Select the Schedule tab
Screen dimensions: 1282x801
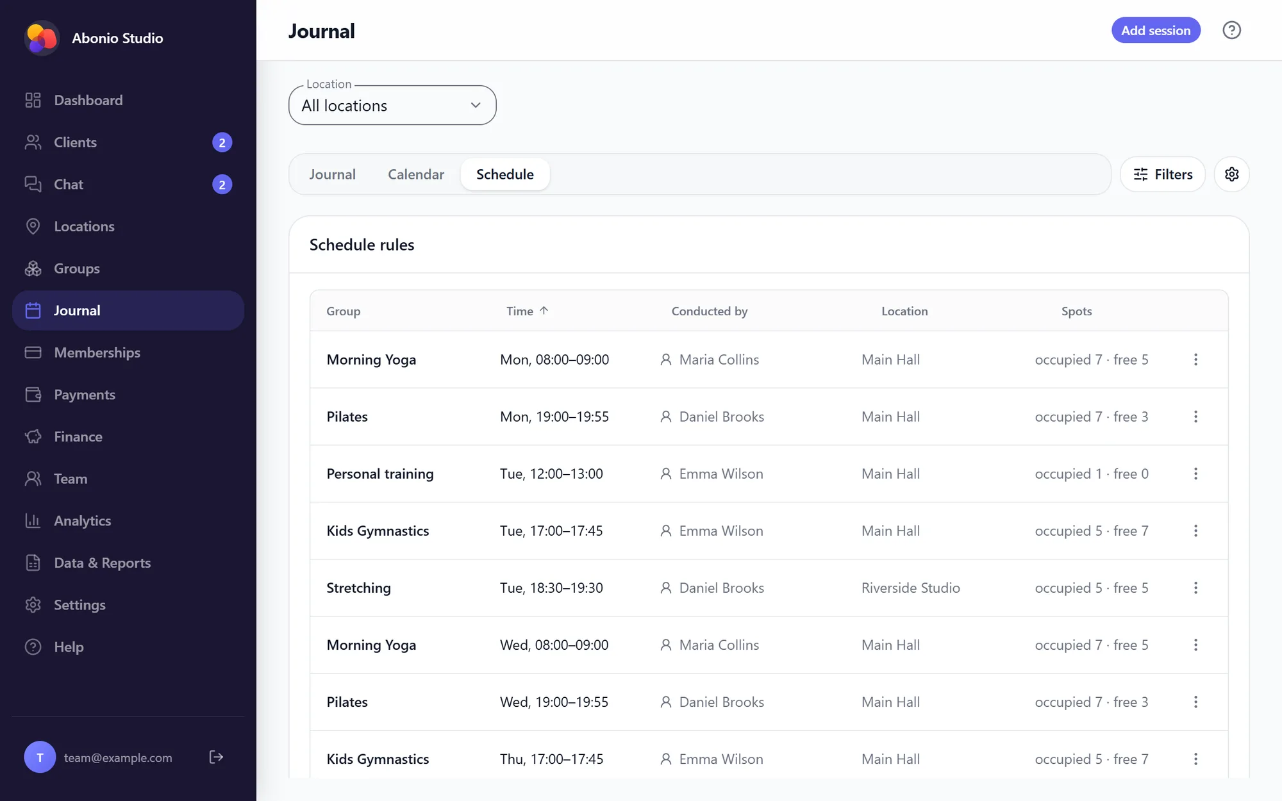pyautogui.click(x=505, y=174)
